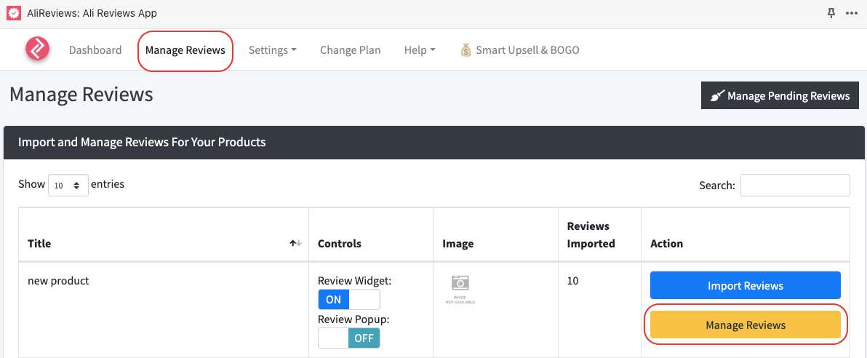Click the broom icon on Manage Pending Reviews

click(717, 96)
